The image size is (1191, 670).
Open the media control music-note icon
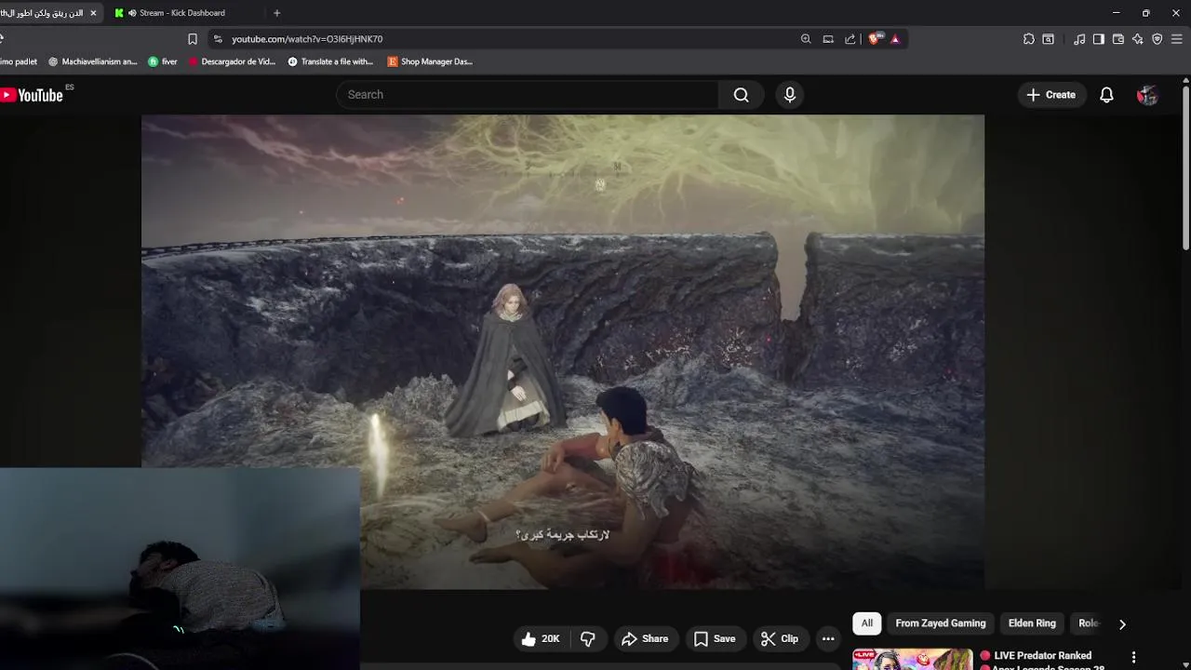tap(1079, 39)
